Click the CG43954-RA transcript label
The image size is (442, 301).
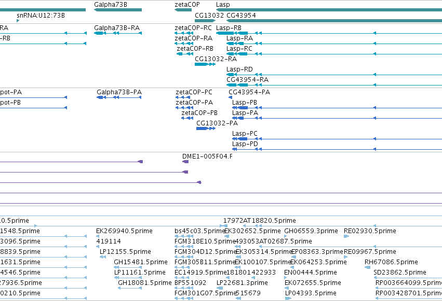click(x=248, y=80)
